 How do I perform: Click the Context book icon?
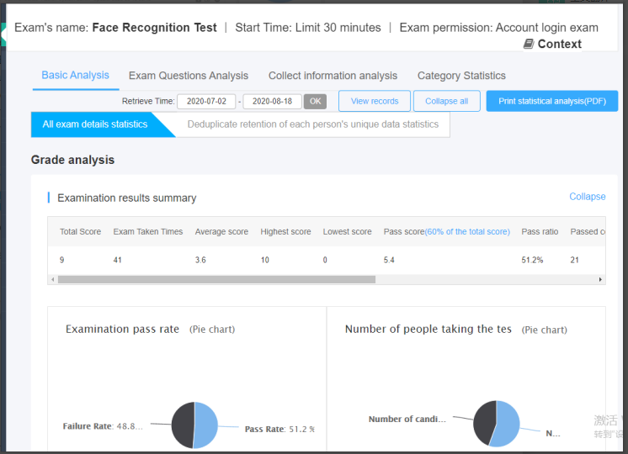(528, 44)
